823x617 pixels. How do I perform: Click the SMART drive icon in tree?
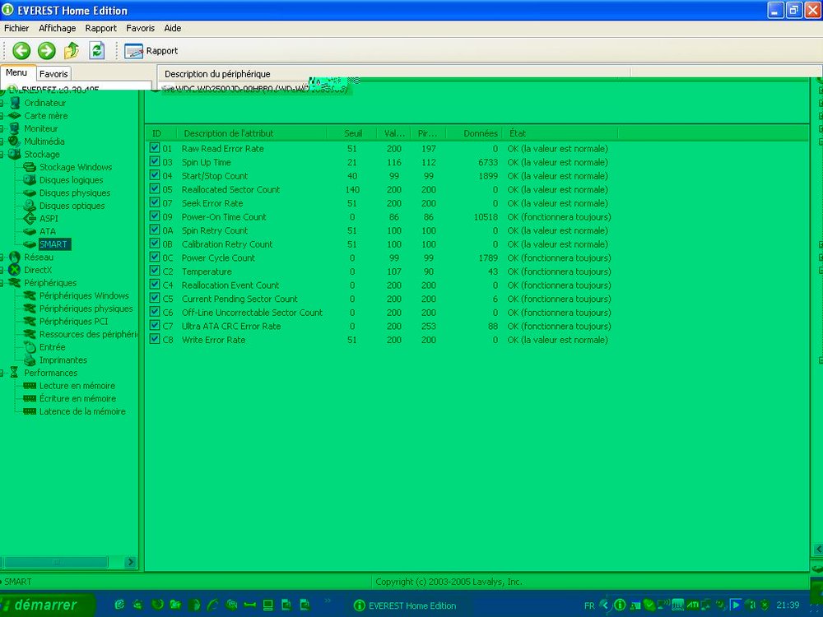[30, 244]
